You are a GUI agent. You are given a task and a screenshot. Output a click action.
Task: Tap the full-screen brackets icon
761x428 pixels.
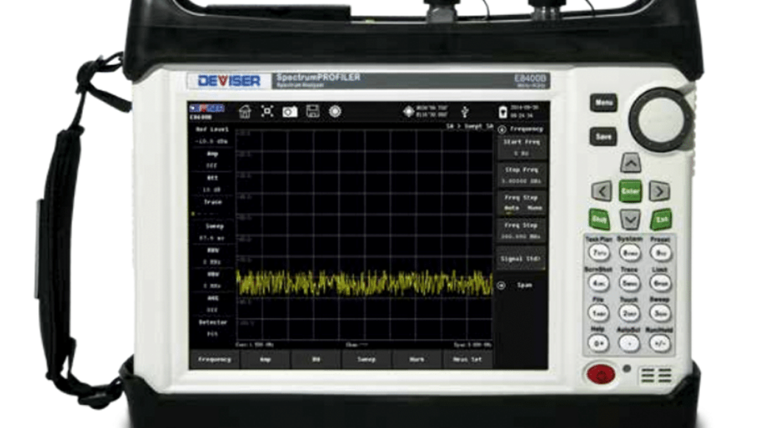click(268, 111)
